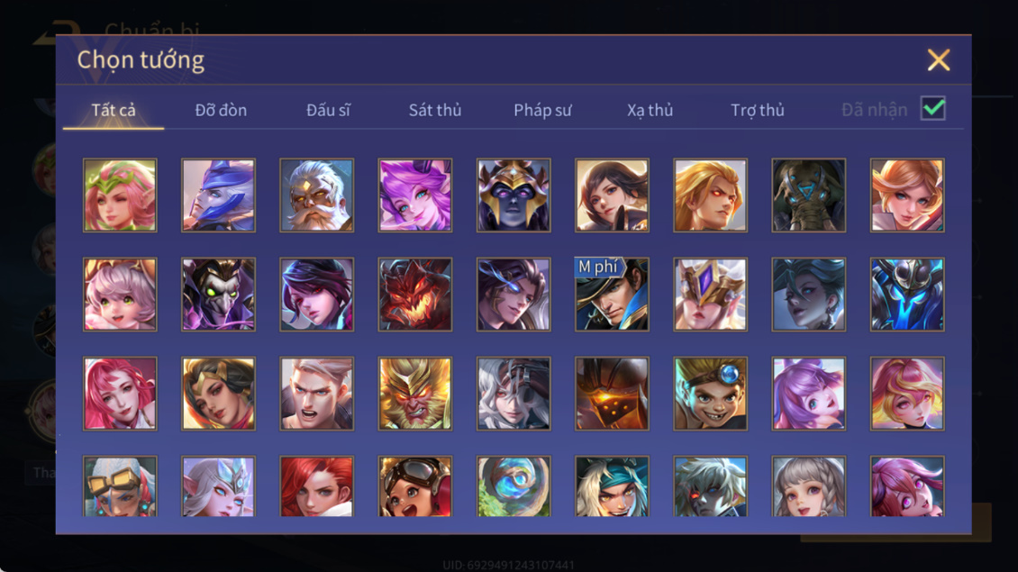The image size is (1018, 572).
Task: Open the 'Trợ thủ' tab
Action: (x=758, y=110)
